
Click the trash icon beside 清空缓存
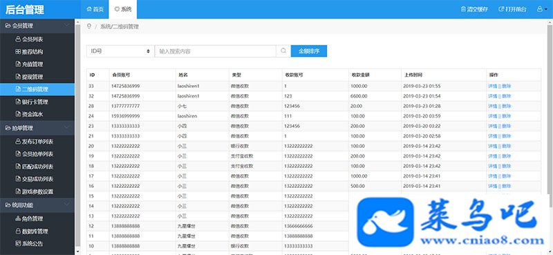click(463, 9)
